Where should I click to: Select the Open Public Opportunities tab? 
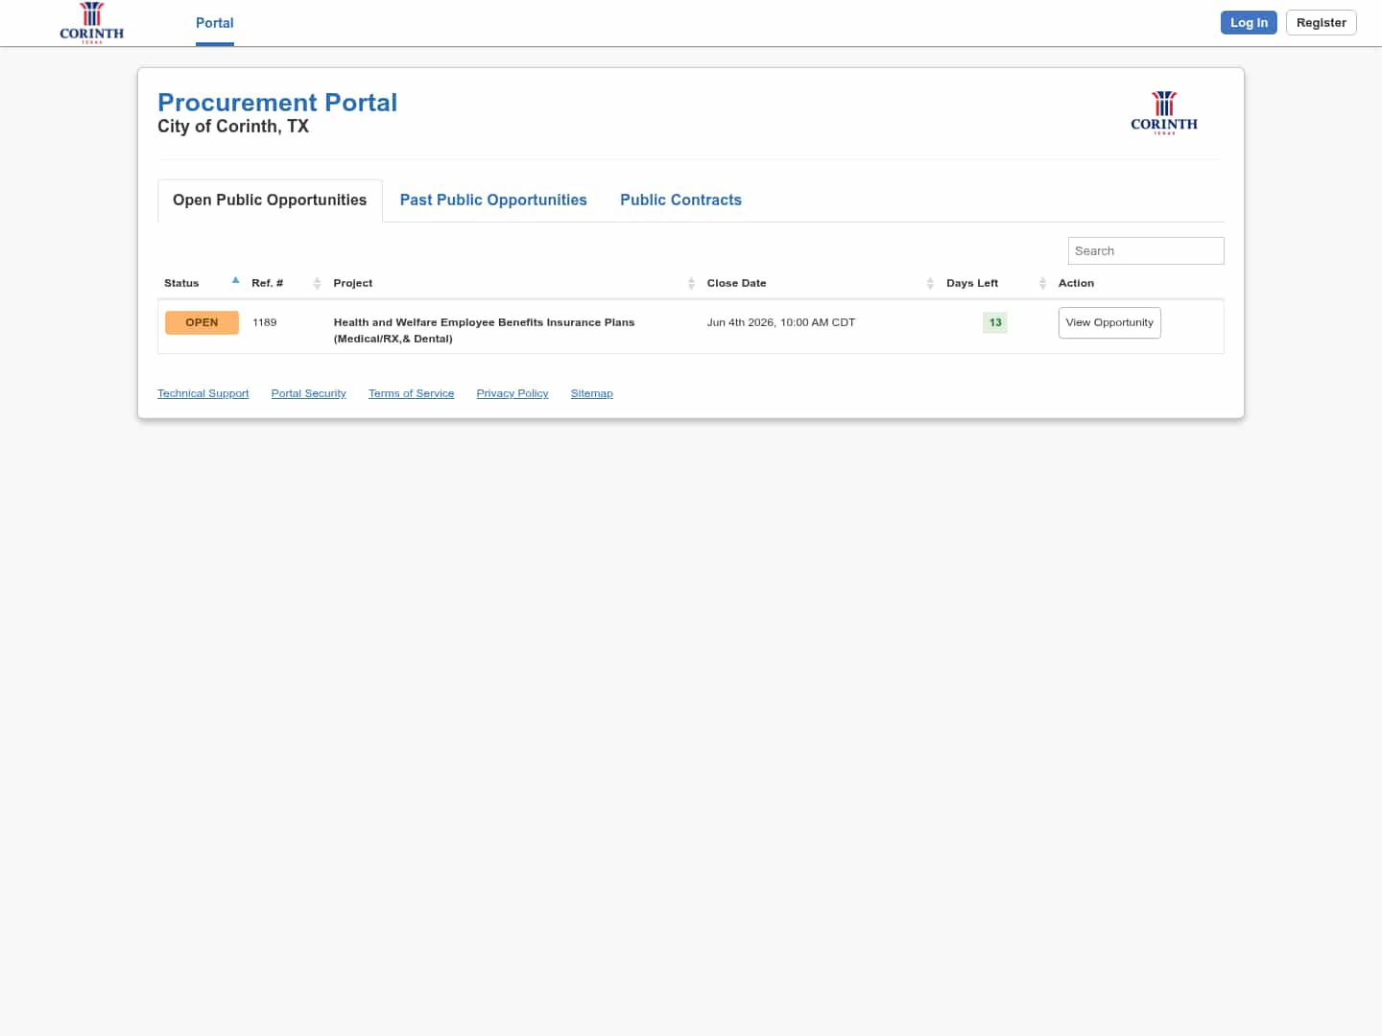270,200
